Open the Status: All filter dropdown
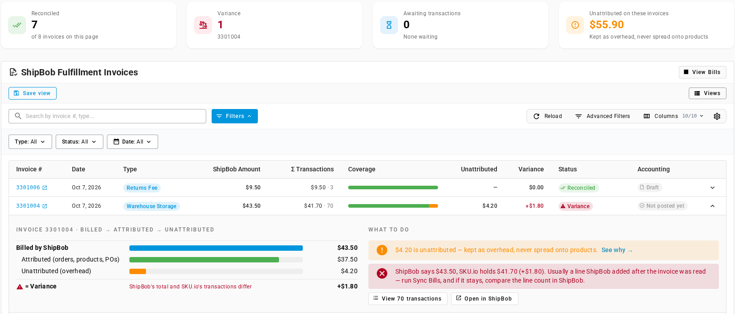Image resolution: width=735 pixels, height=314 pixels. click(80, 142)
